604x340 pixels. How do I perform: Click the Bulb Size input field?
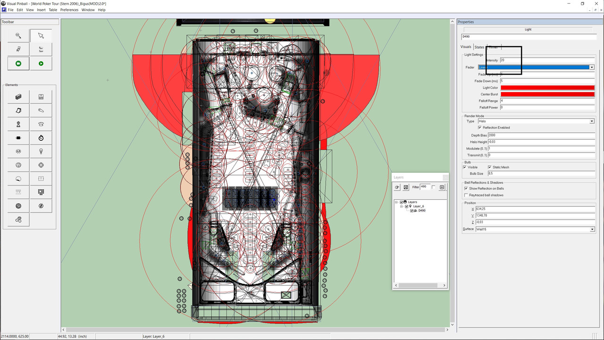point(541,174)
